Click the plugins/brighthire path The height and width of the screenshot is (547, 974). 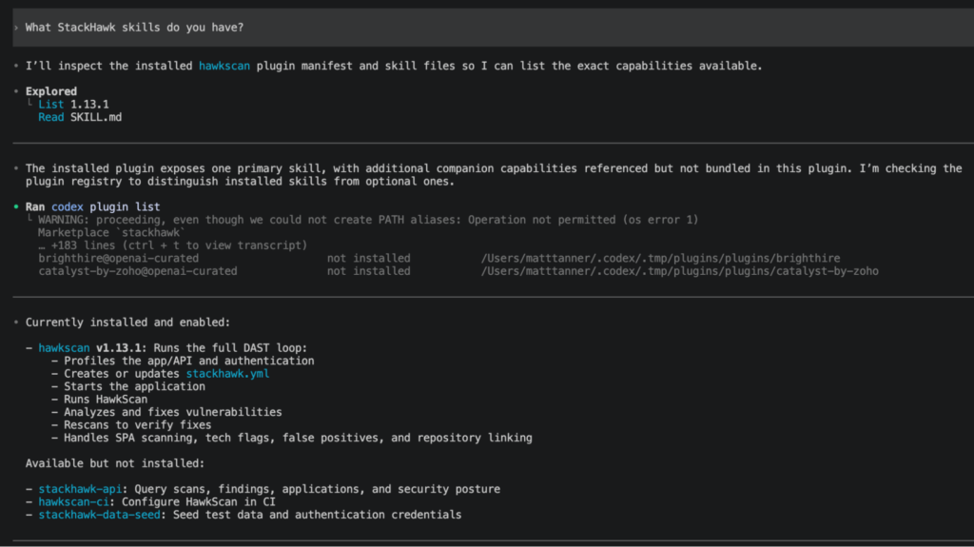661,259
